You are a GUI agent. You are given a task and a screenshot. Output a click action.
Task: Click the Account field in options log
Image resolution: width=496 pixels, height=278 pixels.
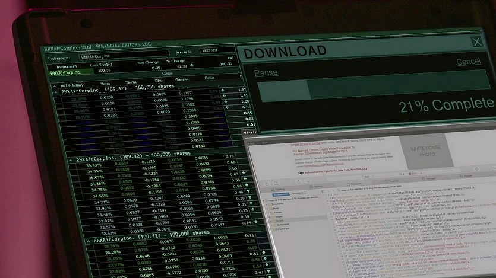coord(217,50)
